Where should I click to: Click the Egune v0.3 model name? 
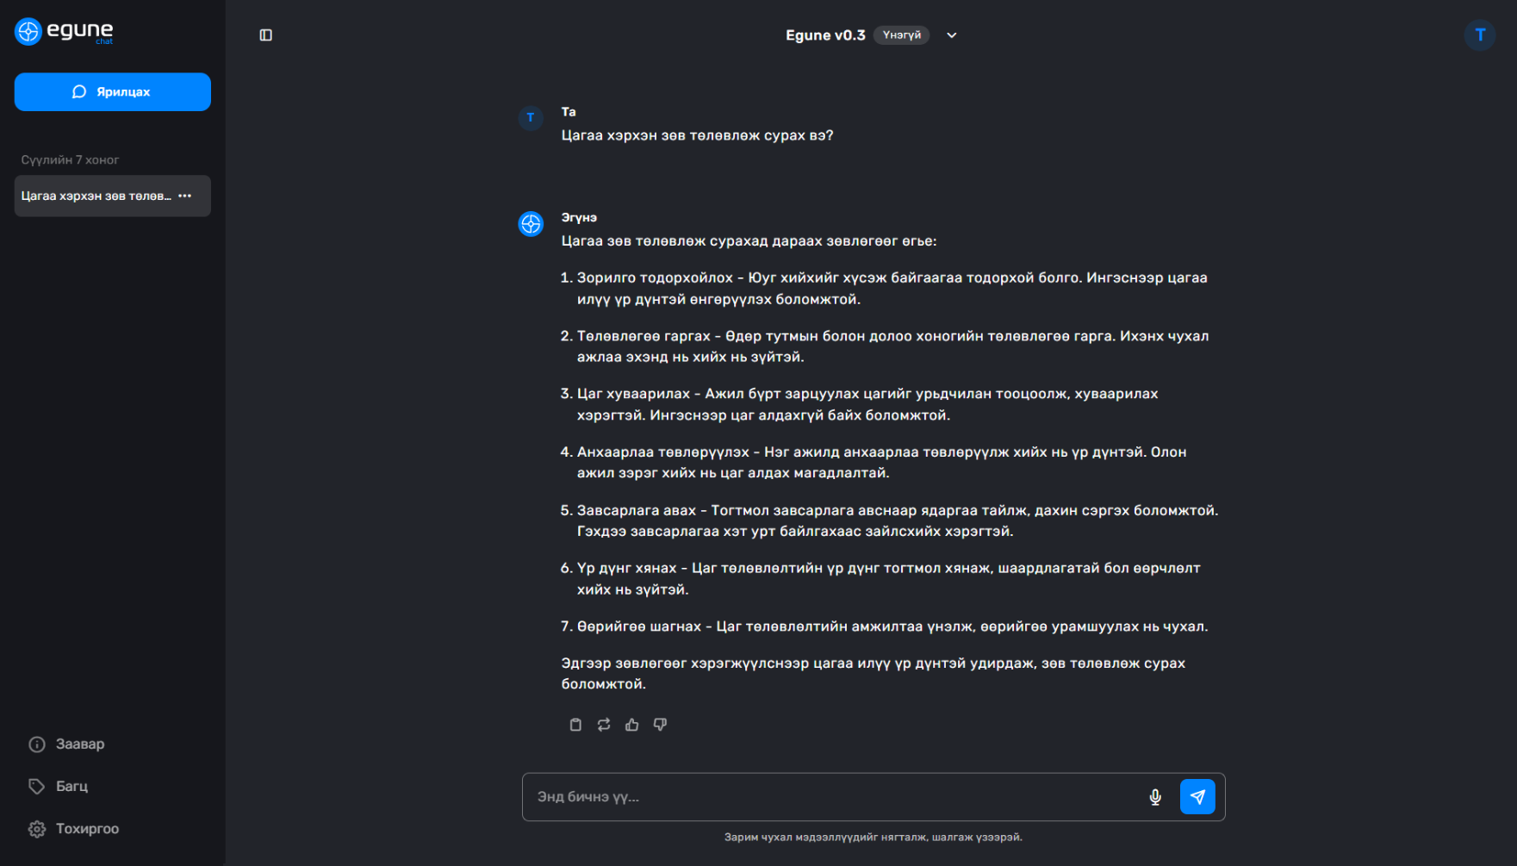point(825,35)
